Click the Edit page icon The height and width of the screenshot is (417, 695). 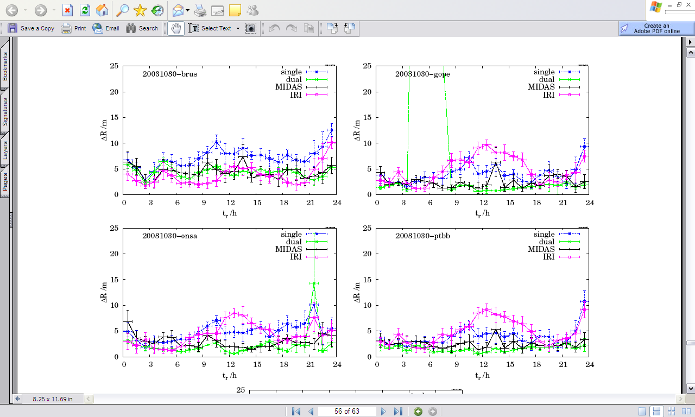click(x=218, y=10)
